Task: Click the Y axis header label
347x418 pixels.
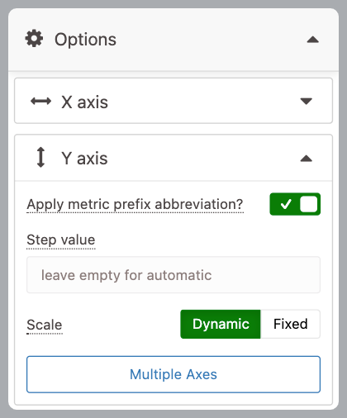Action: 84,159
